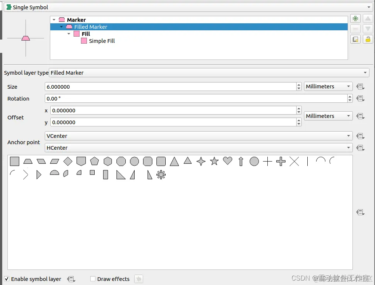
Task: Toggle the Enable symbol layer checkbox
Action: [7, 279]
